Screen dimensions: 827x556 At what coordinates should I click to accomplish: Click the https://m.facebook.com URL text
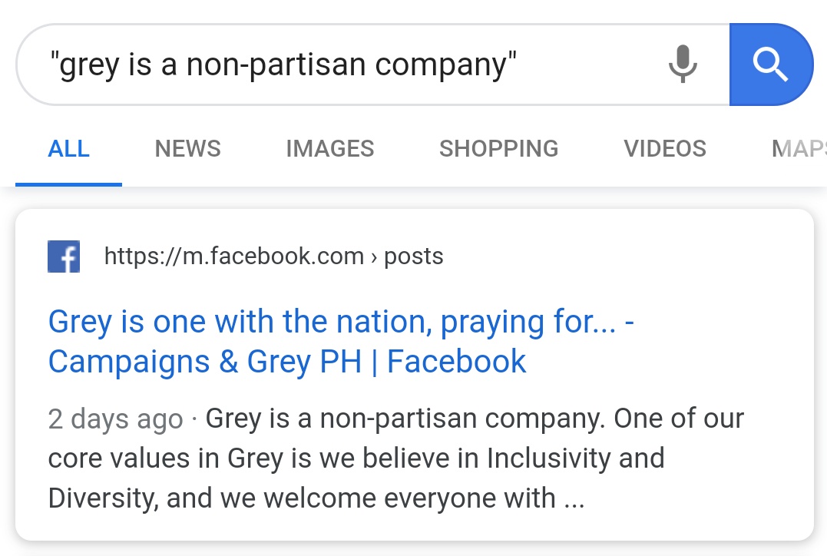tap(233, 256)
